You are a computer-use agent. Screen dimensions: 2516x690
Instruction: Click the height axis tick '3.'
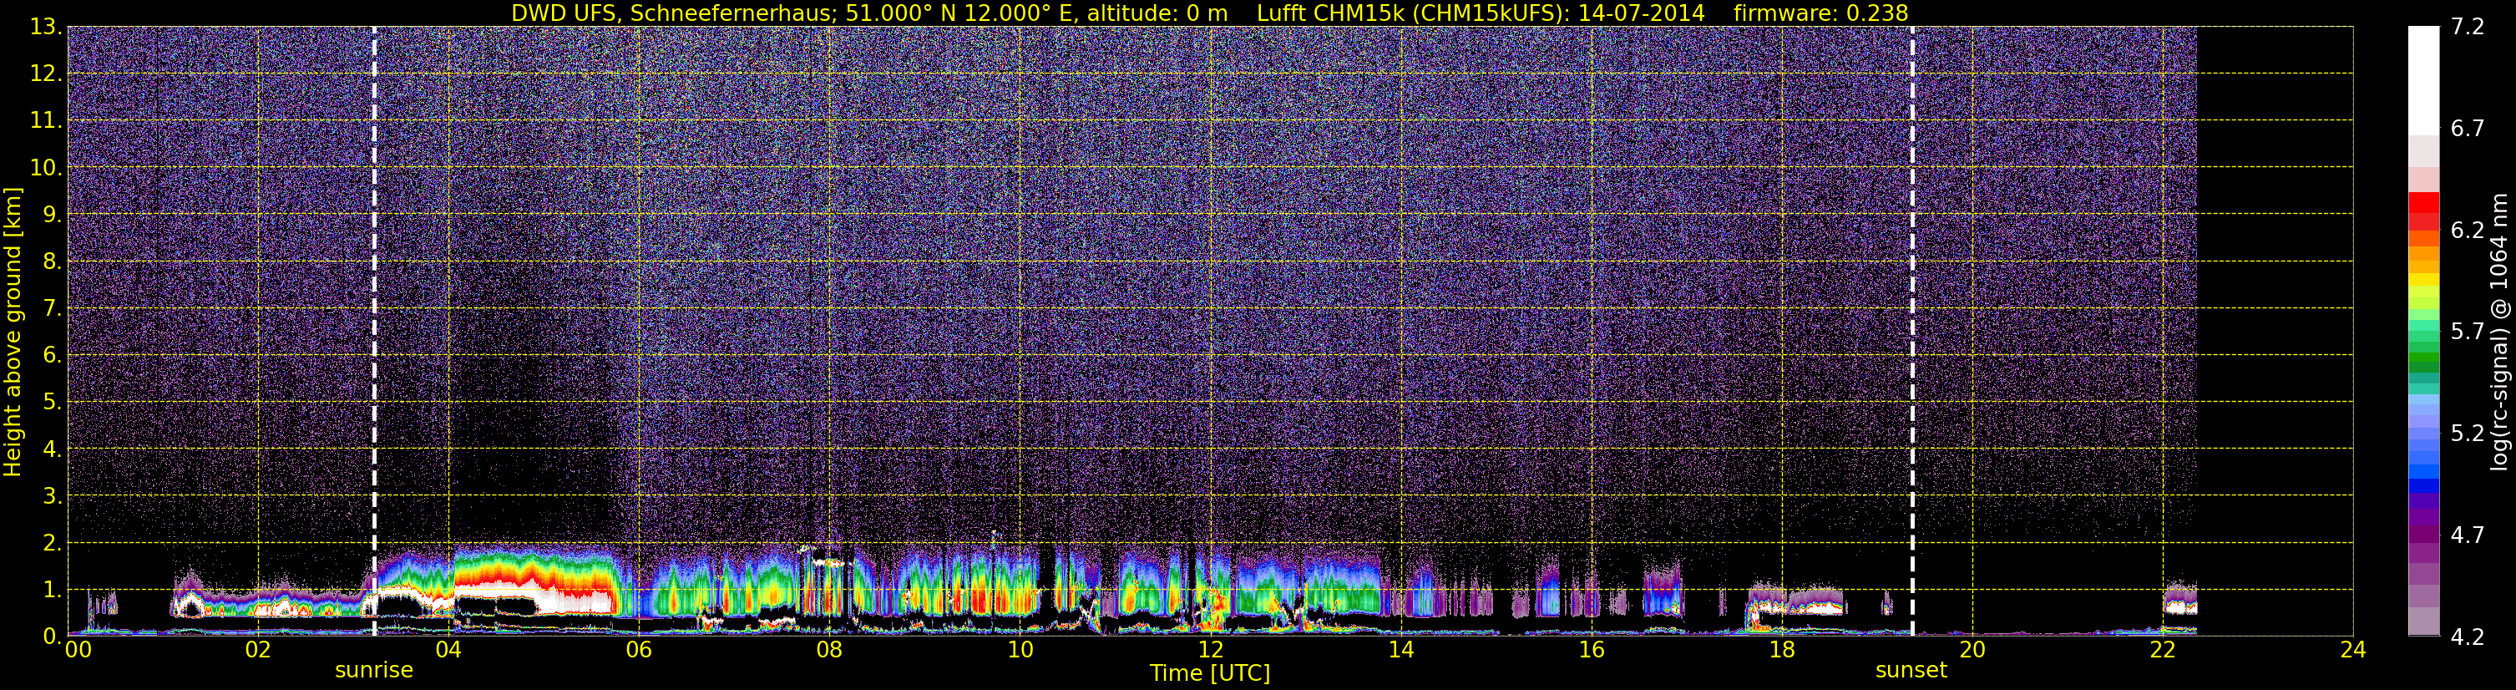pos(52,496)
